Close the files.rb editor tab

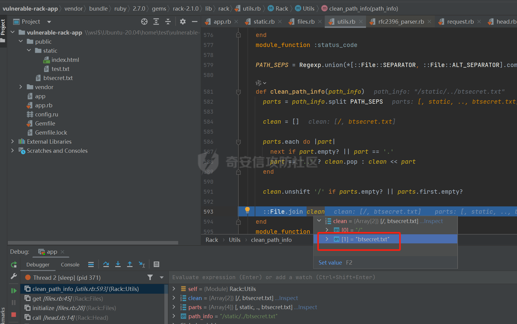click(320, 22)
